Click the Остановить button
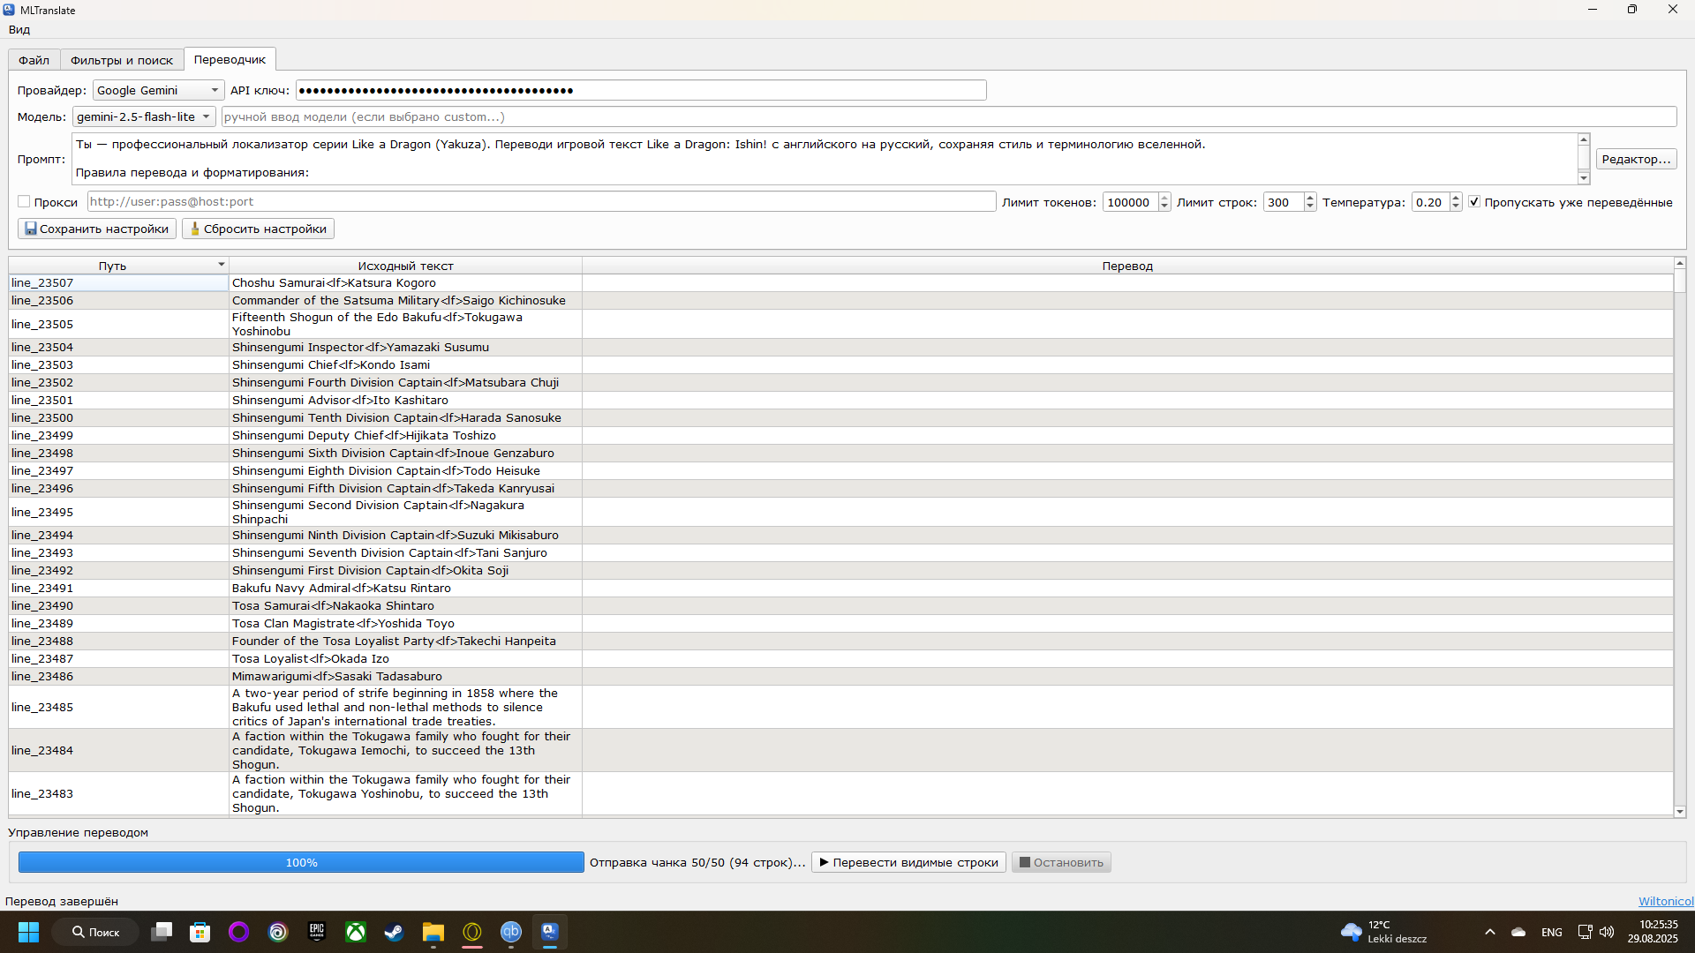This screenshot has height=953, width=1695. click(1061, 862)
